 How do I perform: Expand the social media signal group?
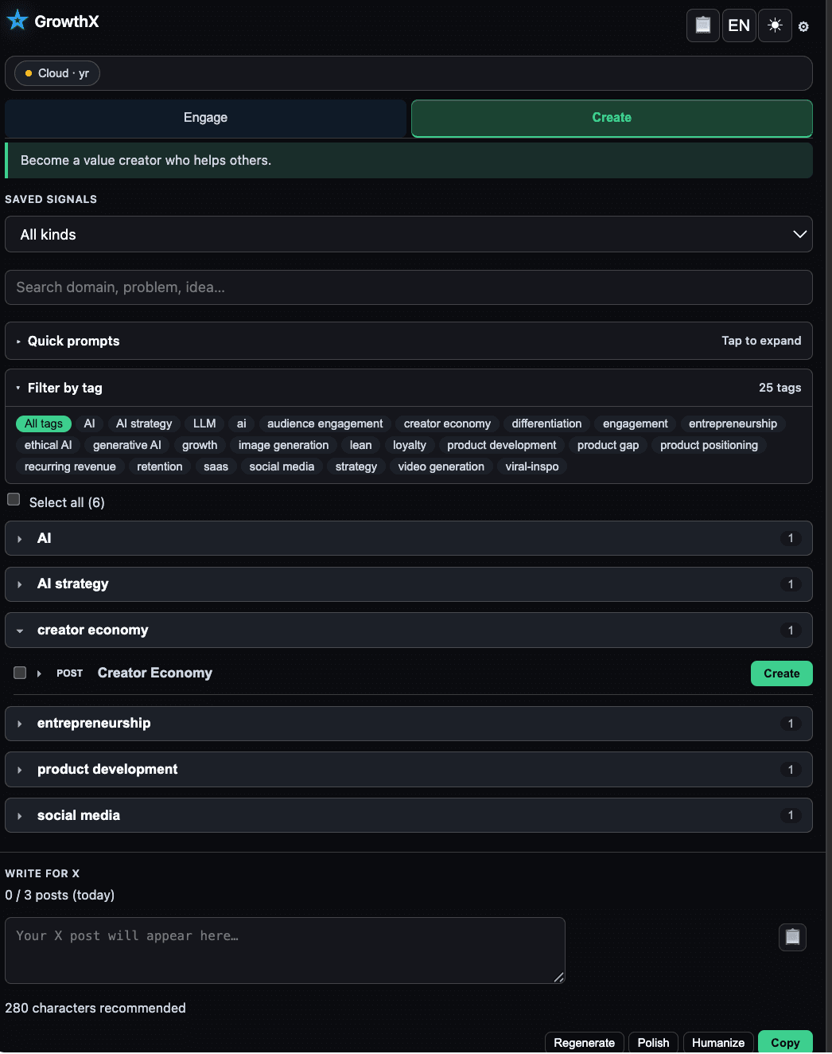point(409,815)
